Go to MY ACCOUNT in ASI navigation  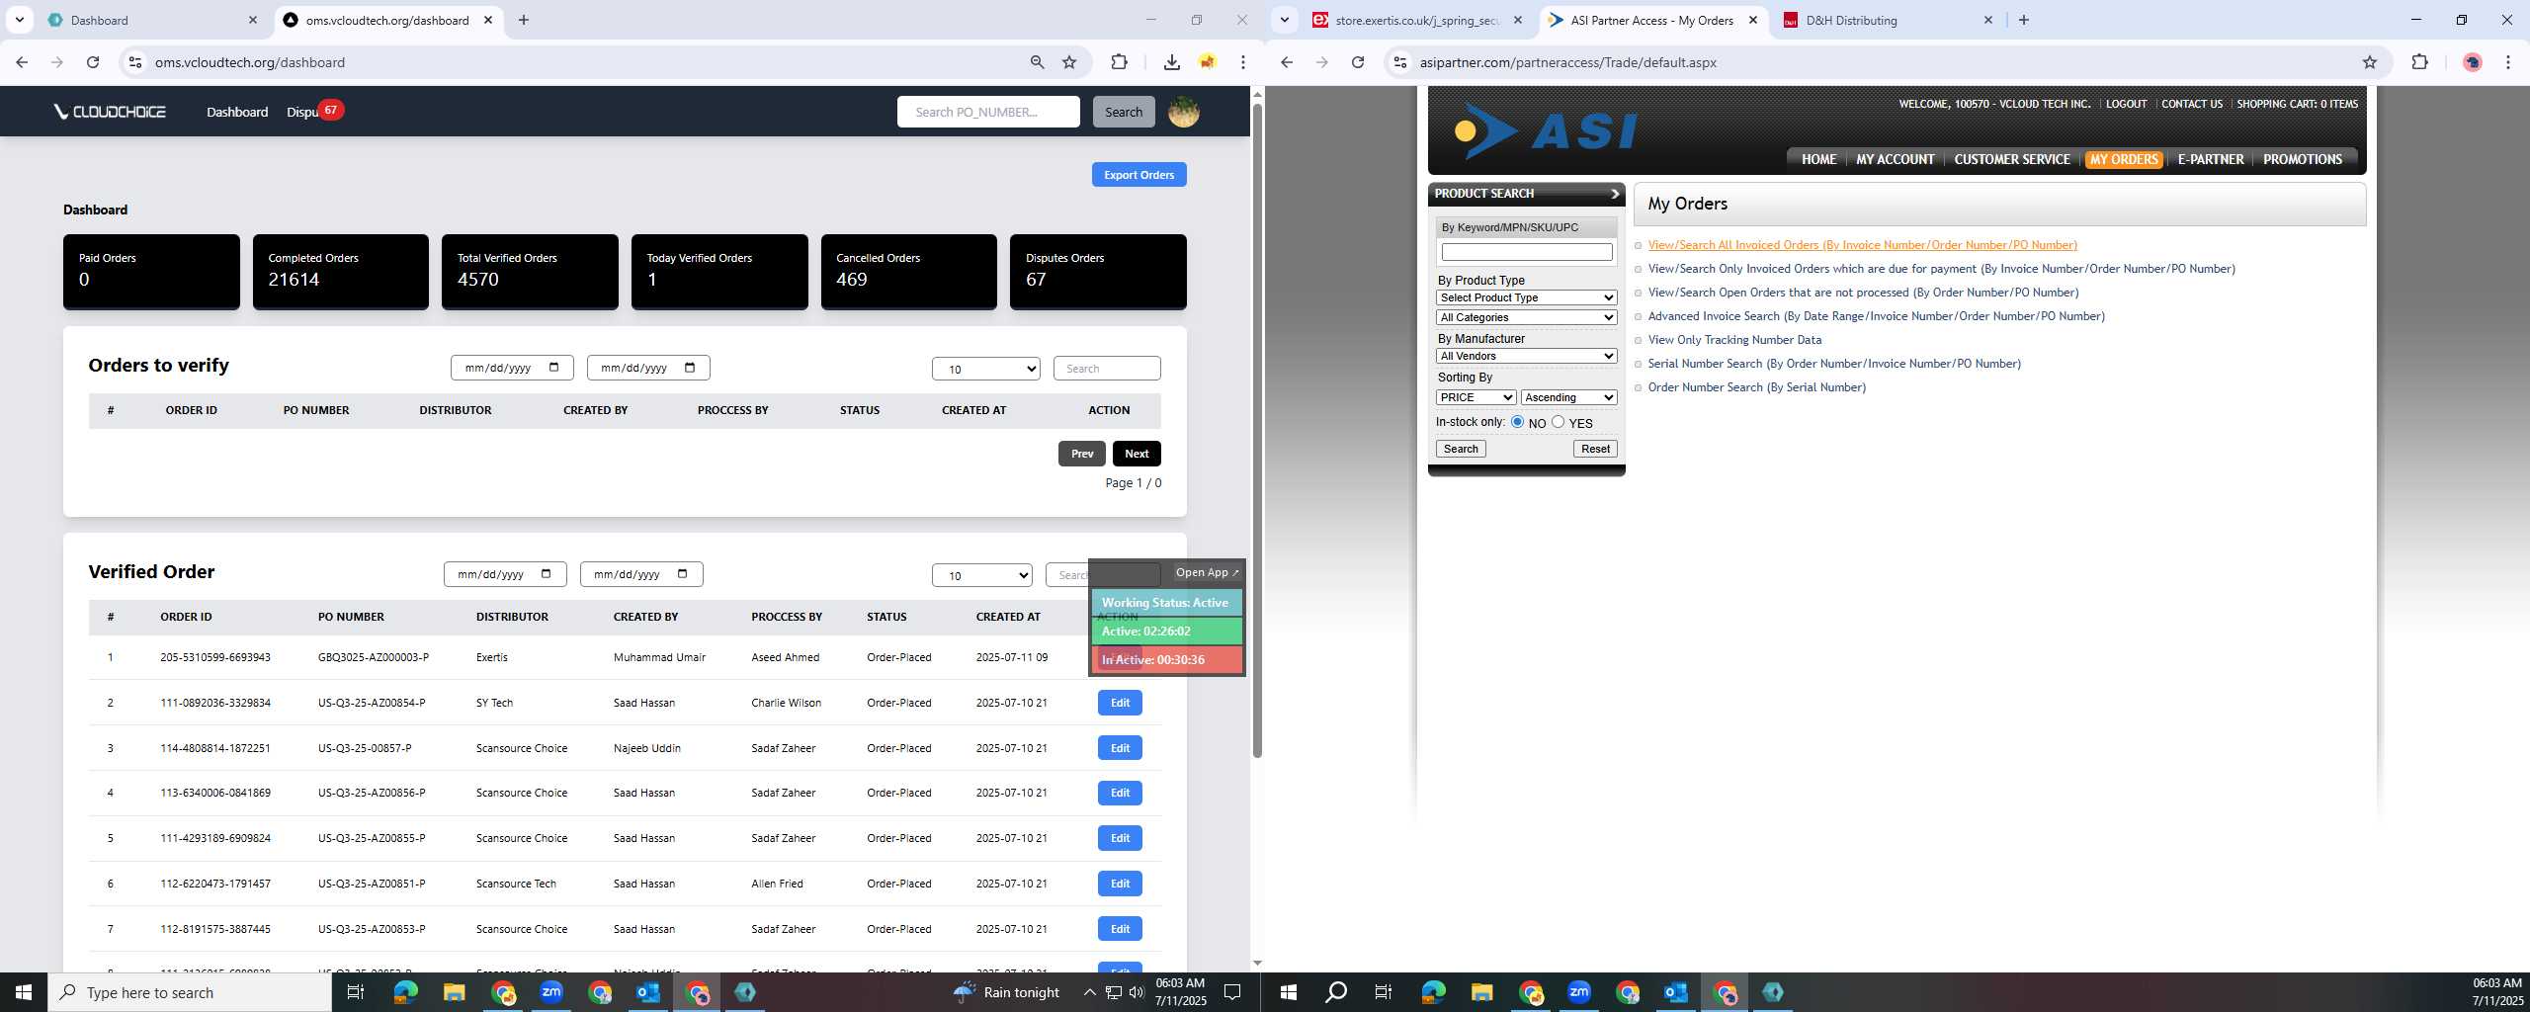click(1895, 159)
